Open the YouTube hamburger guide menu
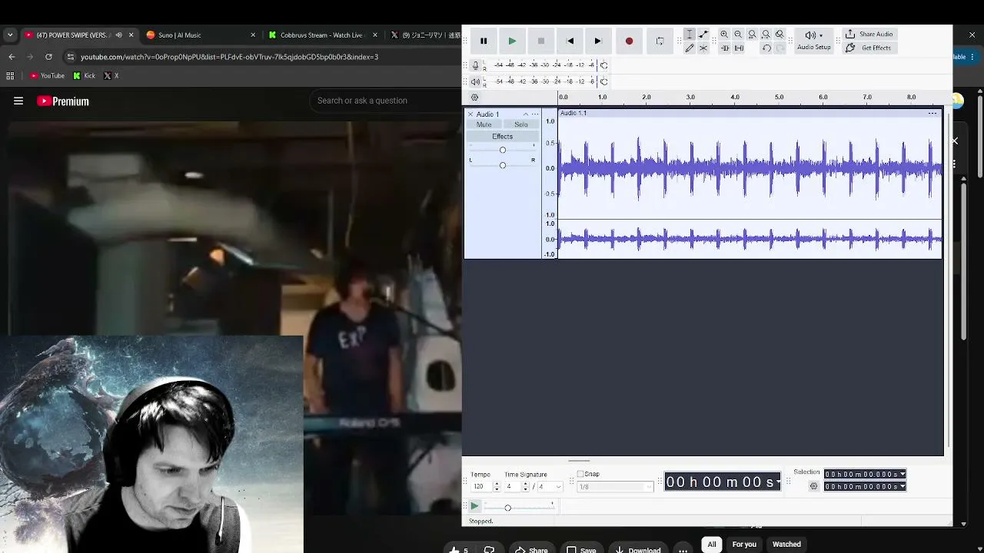 click(18, 101)
